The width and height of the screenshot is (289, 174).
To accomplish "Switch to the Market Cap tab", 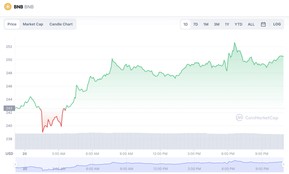I will [33, 24].
